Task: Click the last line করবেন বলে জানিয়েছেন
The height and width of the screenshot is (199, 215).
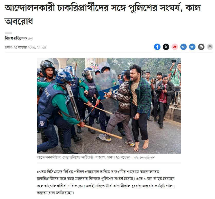Action: [56, 193]
